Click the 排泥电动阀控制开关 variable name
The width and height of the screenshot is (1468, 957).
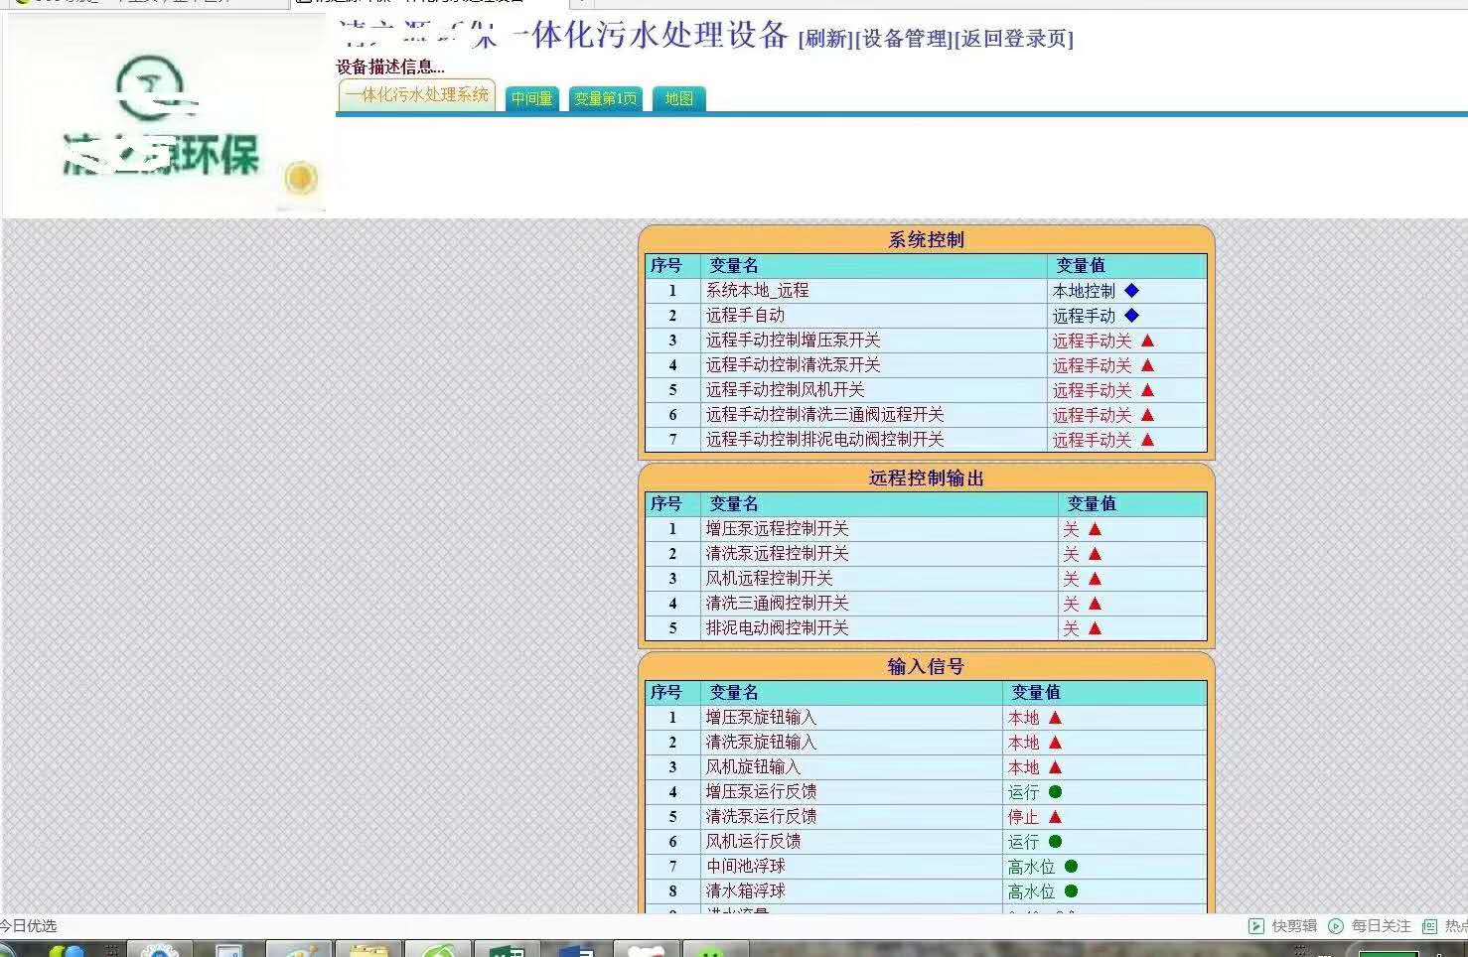[778, 628]
